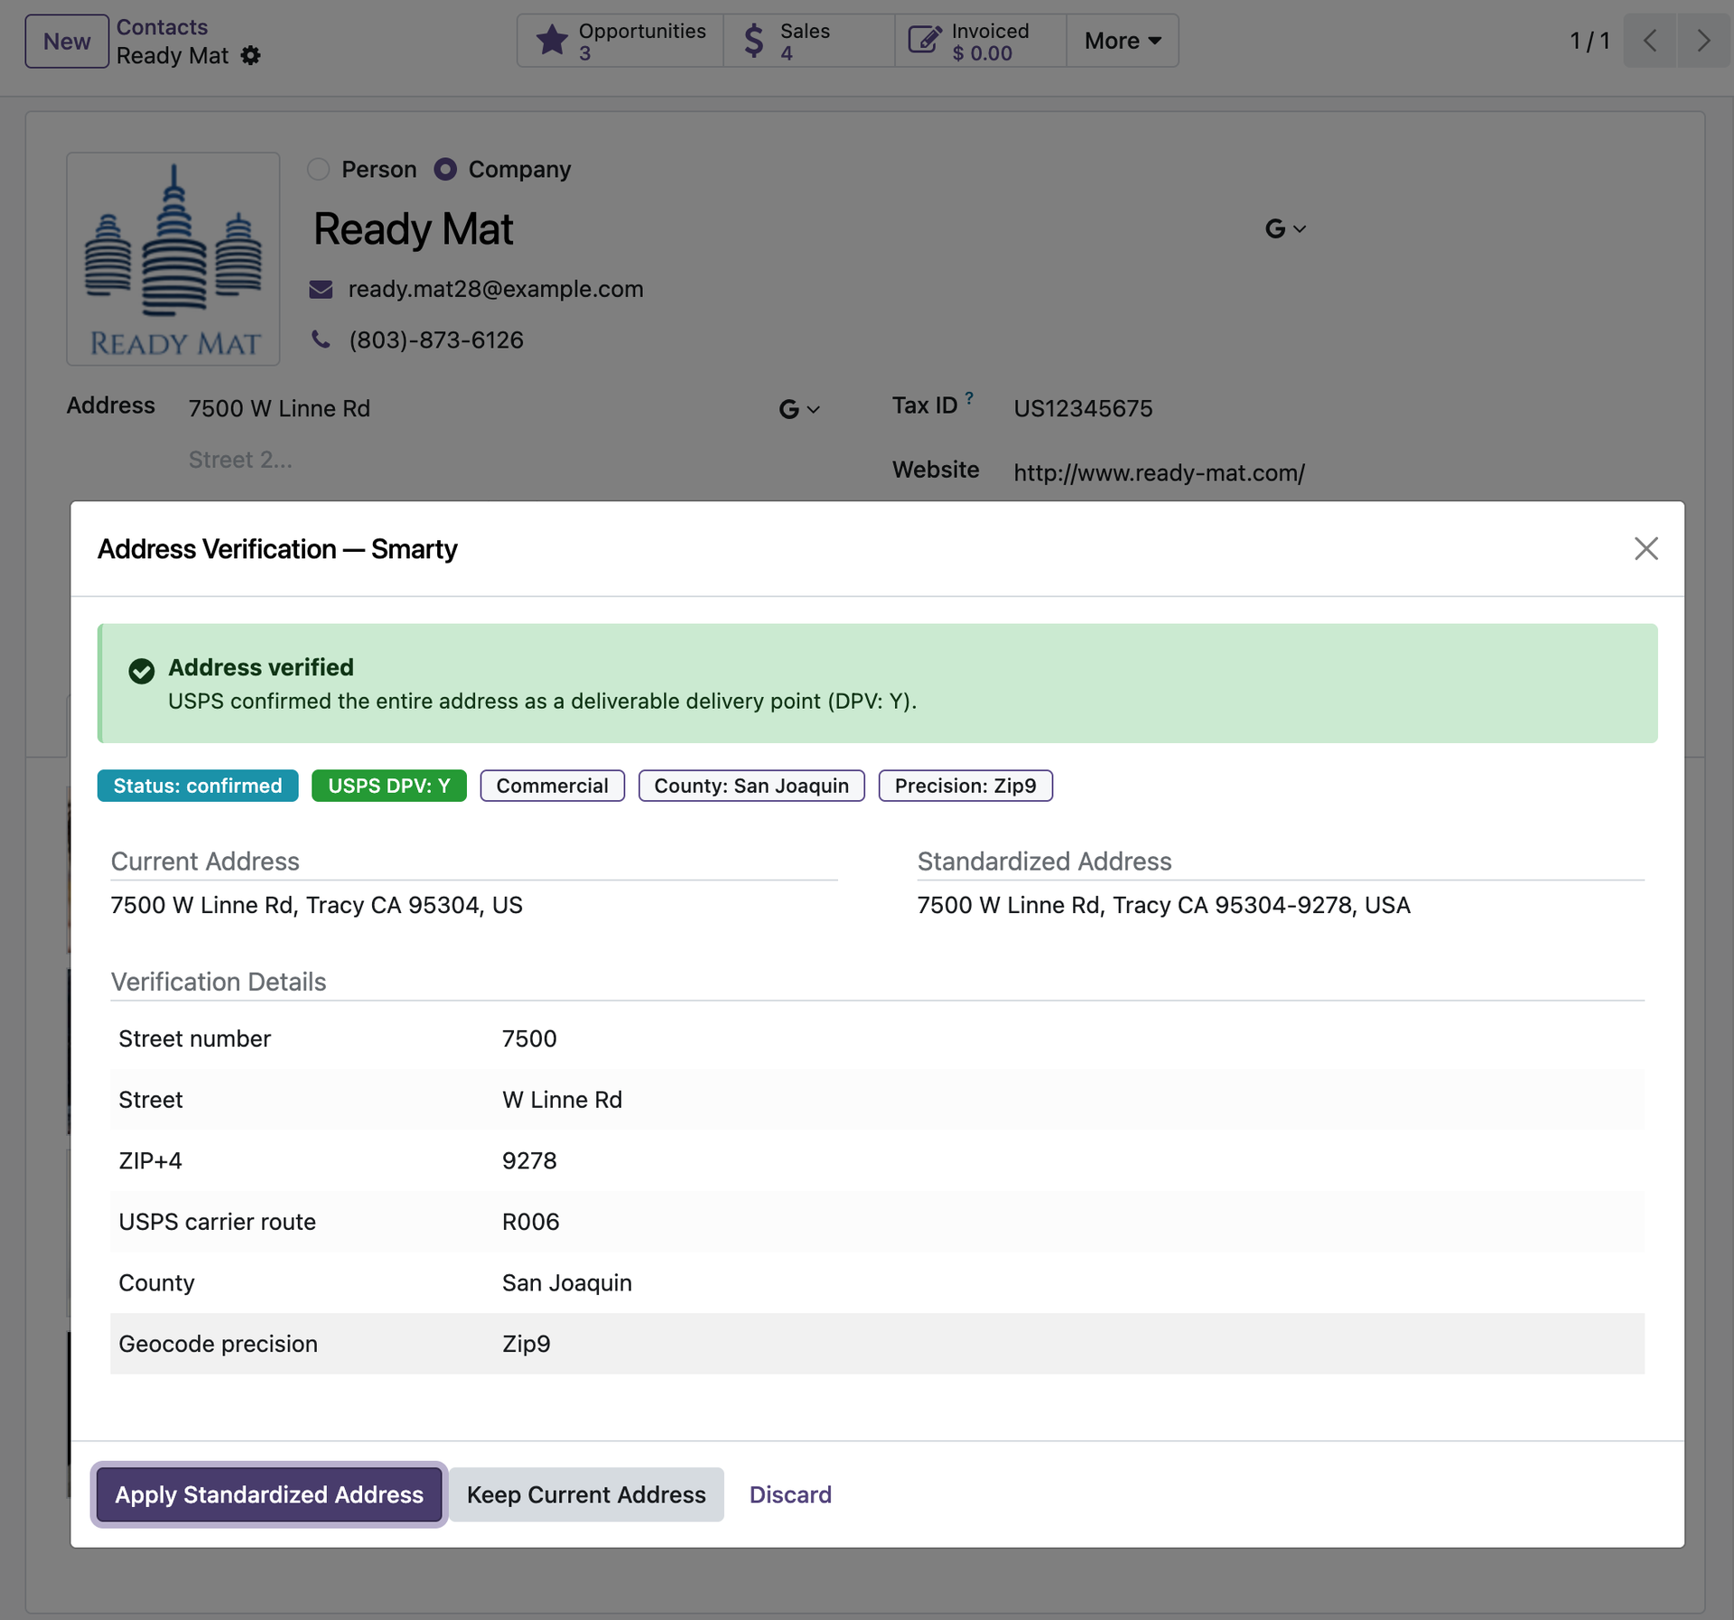The image size is (1734, 1620).
Task: Open the Invoiced stat button
Action: pyautogui.click(x=980, y=41)
